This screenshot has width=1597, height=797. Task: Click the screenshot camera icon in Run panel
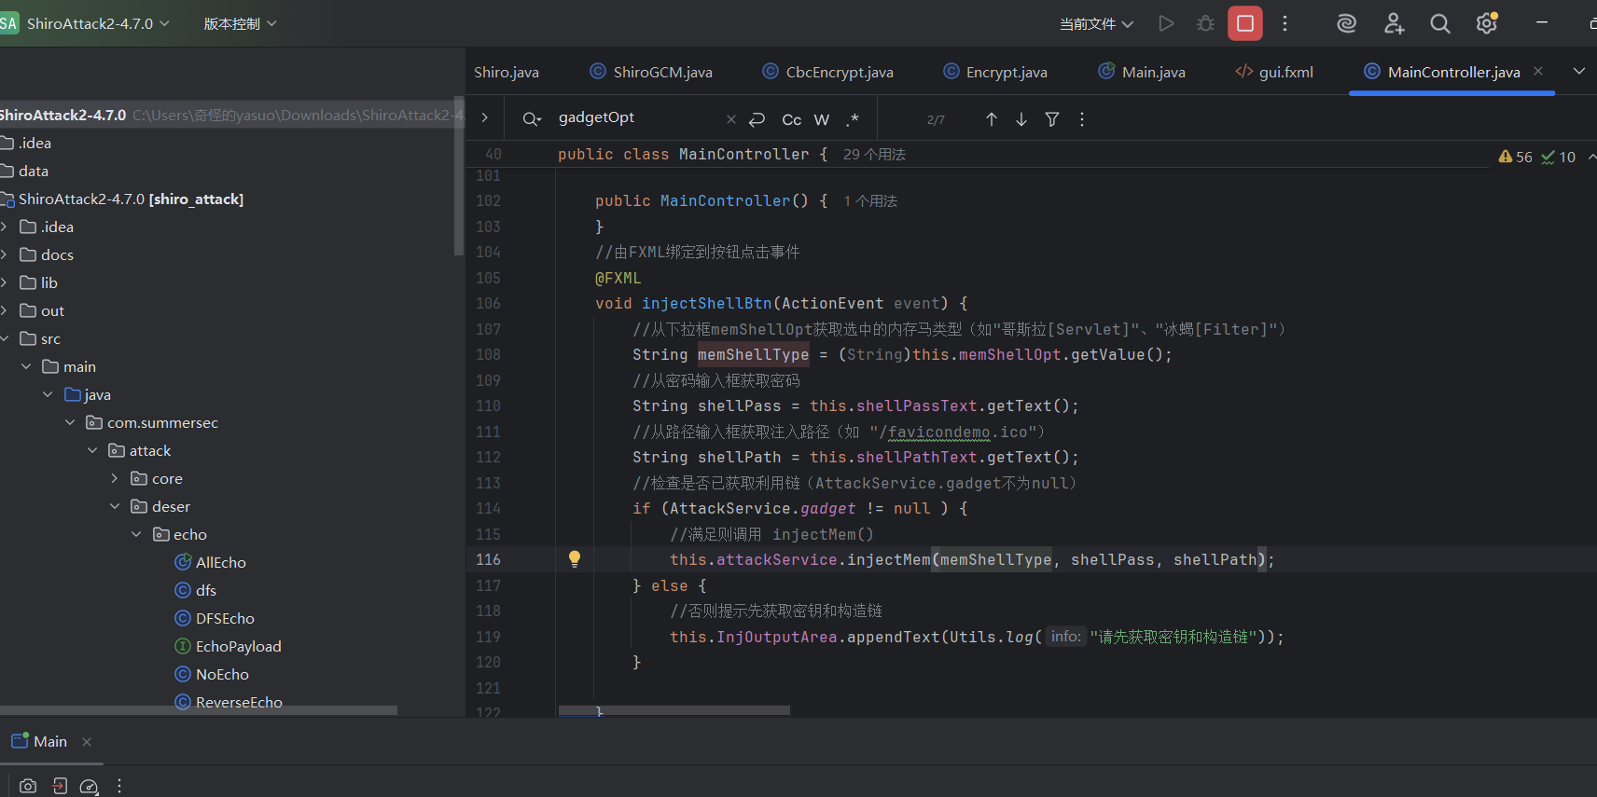point(28,786)
